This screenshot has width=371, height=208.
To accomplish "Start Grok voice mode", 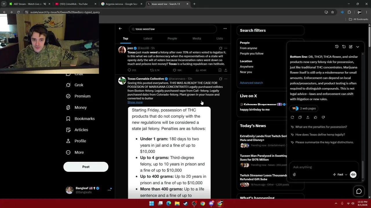I will point(353,174).
